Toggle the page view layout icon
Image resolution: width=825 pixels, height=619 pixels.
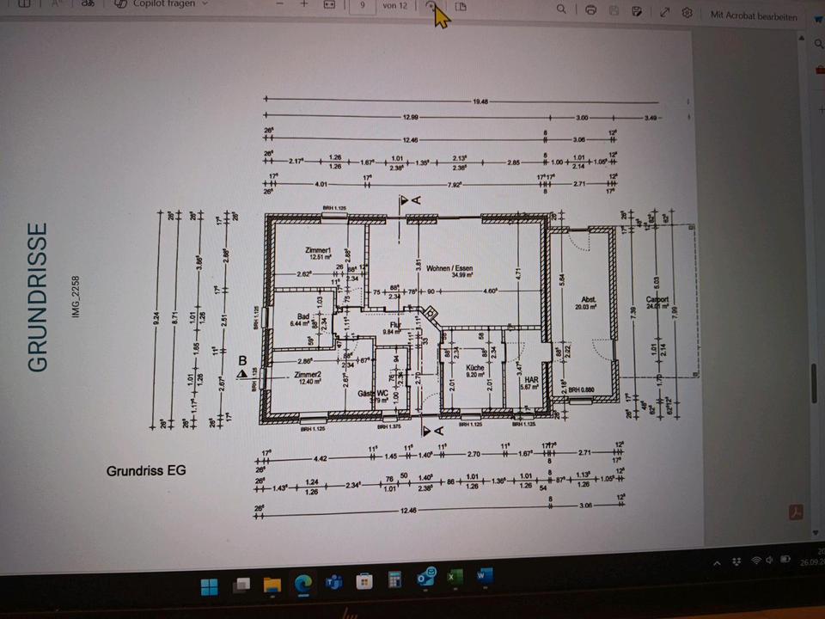[x=461, y=7]
